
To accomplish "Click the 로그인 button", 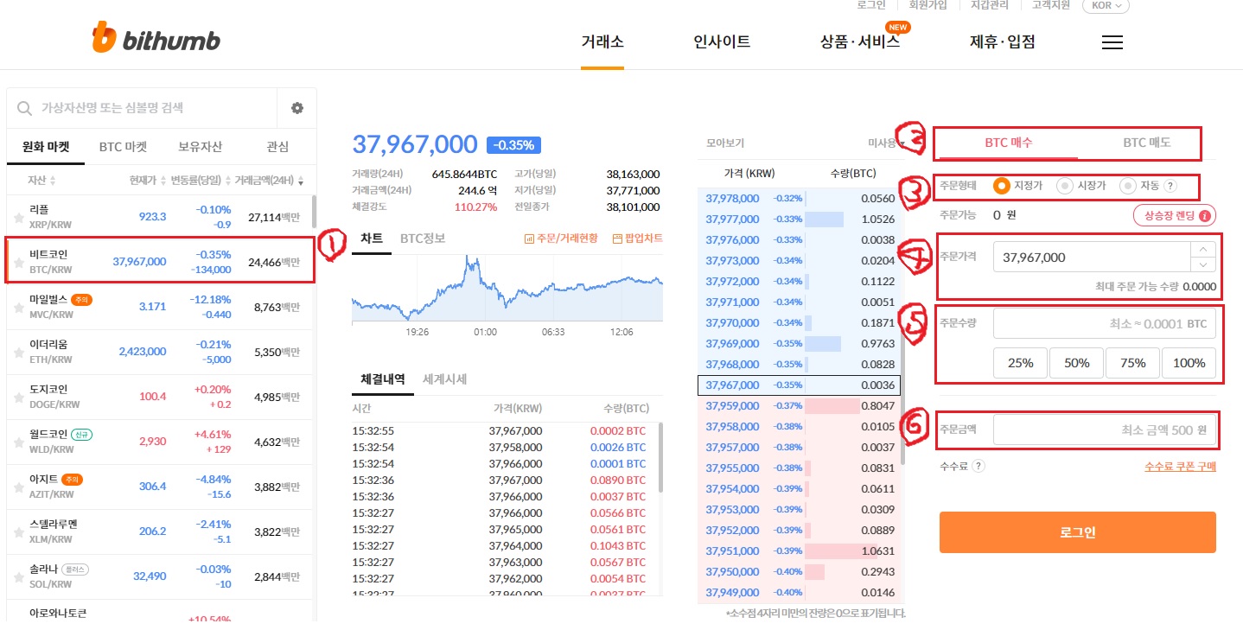I will (x=1077, y=531).
